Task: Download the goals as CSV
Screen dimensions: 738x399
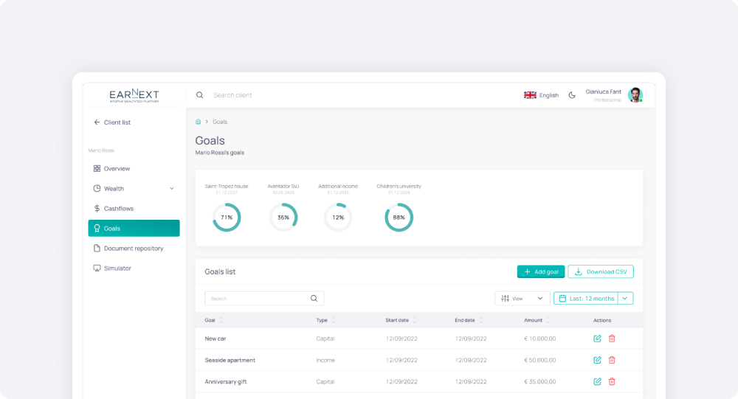Action: tap(600, 271)
